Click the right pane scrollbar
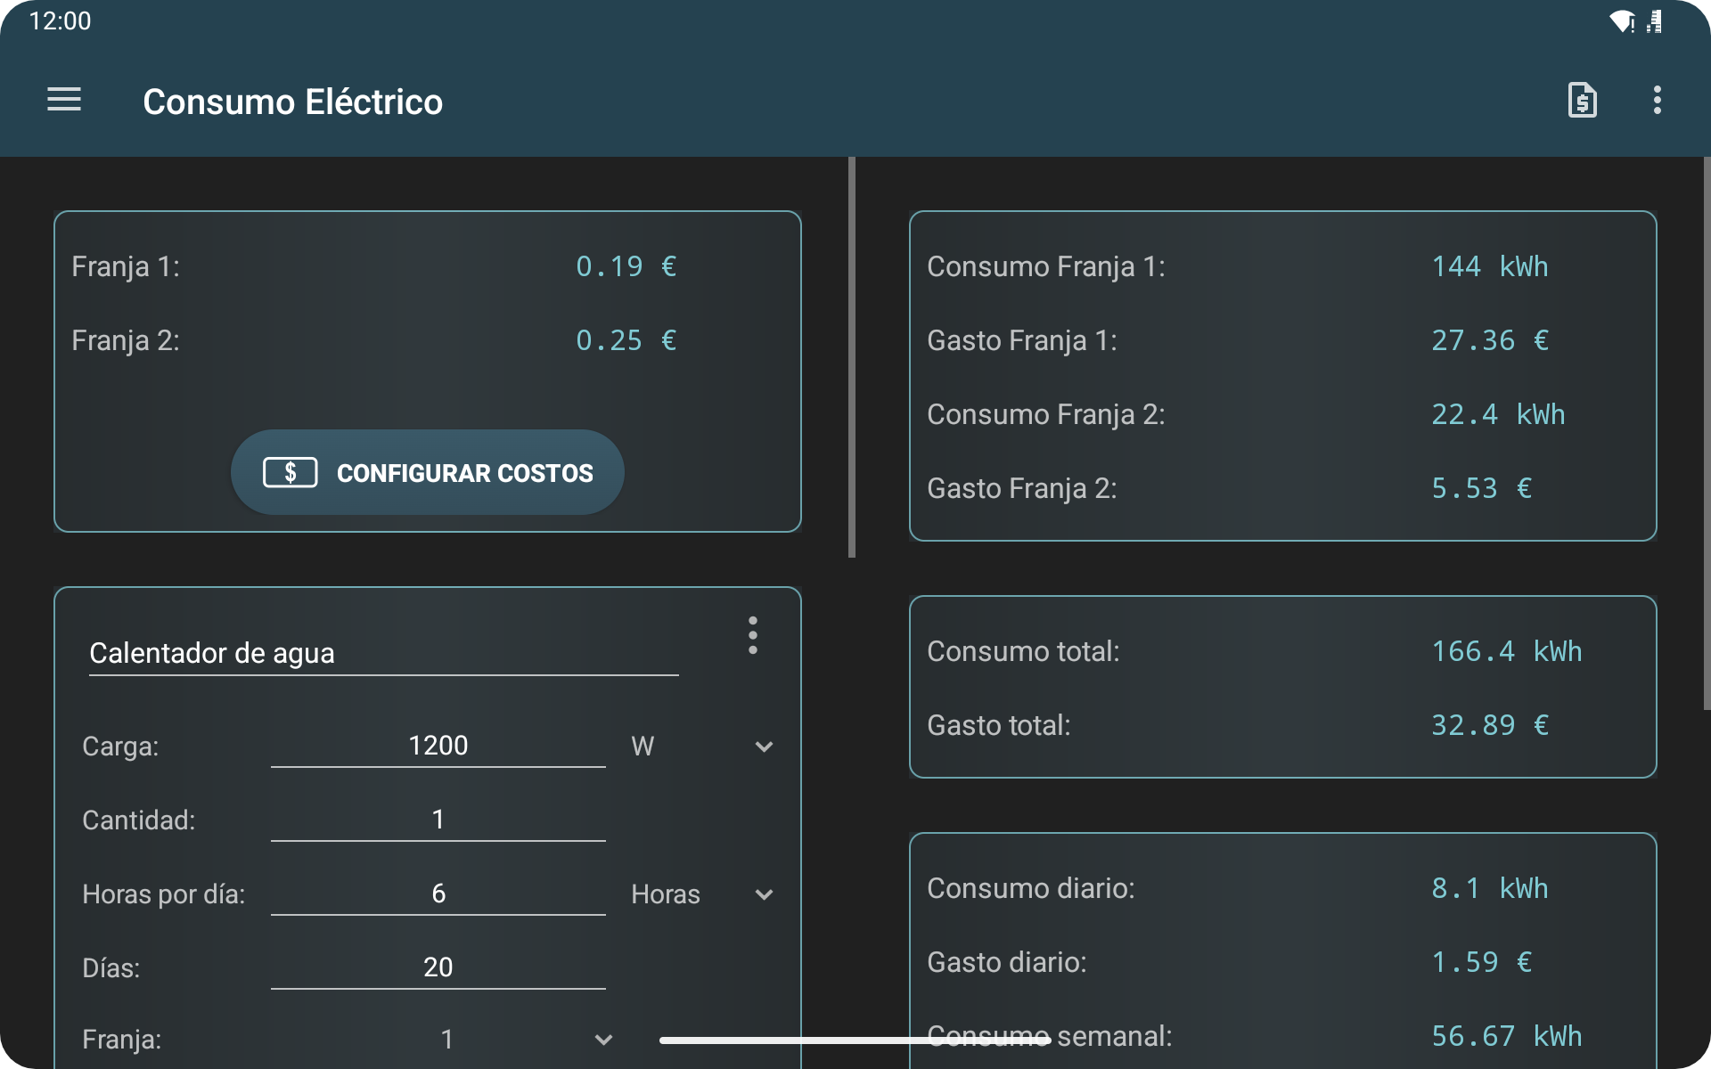The image size is (1711, 1069). tap(1707, 433)
